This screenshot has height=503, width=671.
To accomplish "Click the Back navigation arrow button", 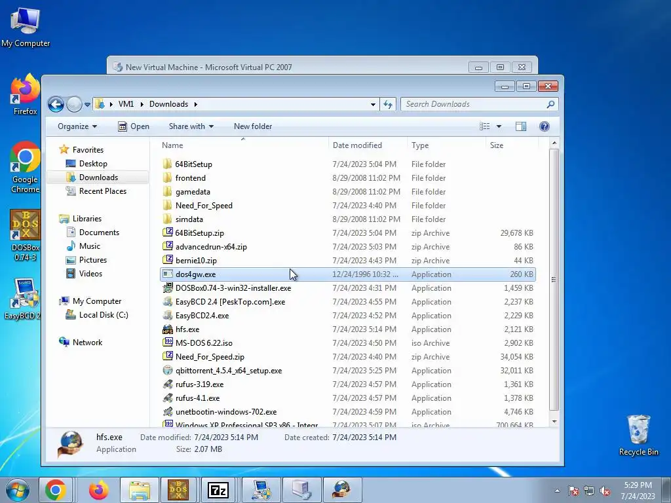I will (56, 104).
